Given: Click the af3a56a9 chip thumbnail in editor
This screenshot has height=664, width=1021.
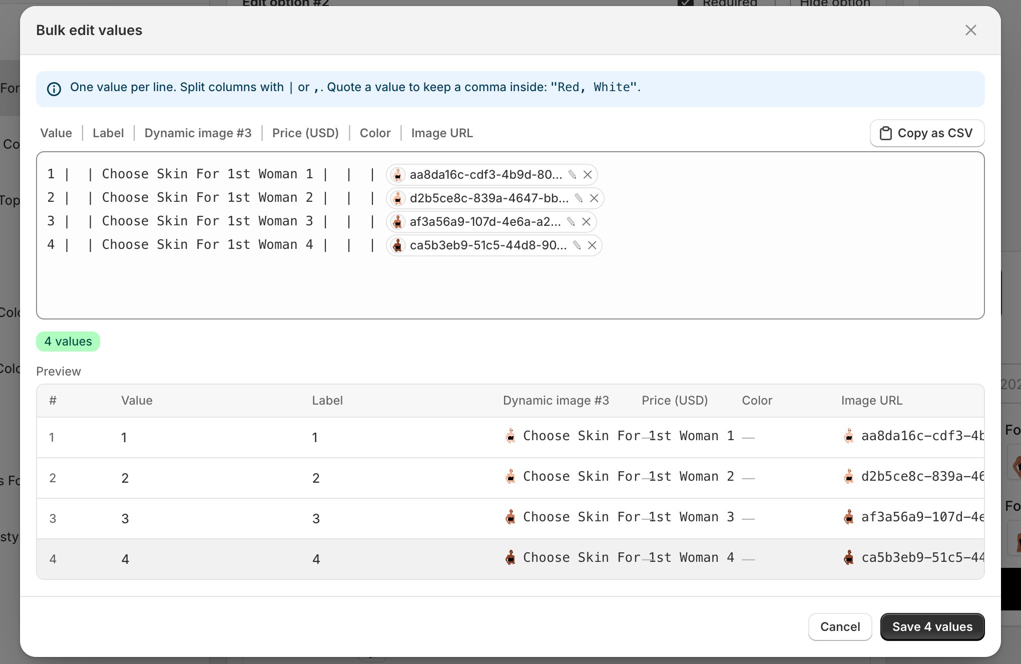Looking at the screenshot, I should [x=398, y=222].
